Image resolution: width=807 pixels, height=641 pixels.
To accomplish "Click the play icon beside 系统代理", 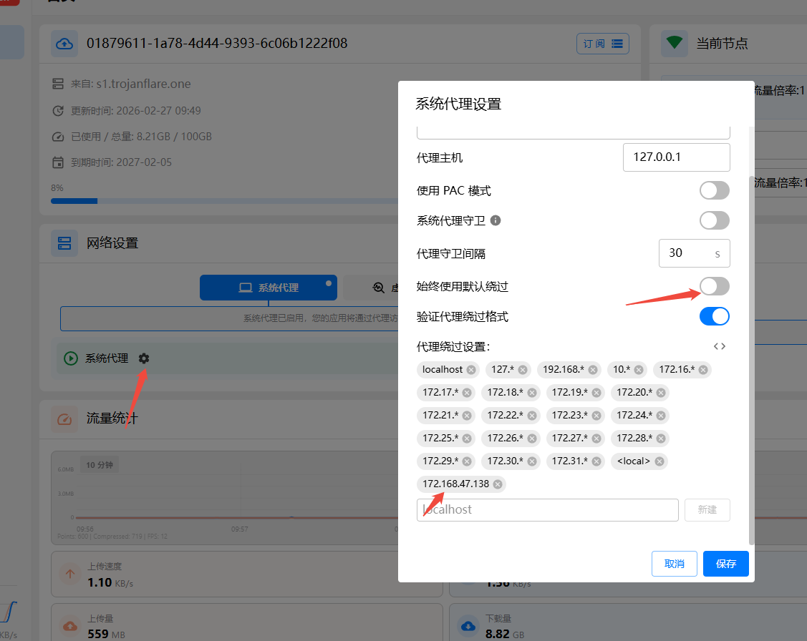I will [70, 358].
